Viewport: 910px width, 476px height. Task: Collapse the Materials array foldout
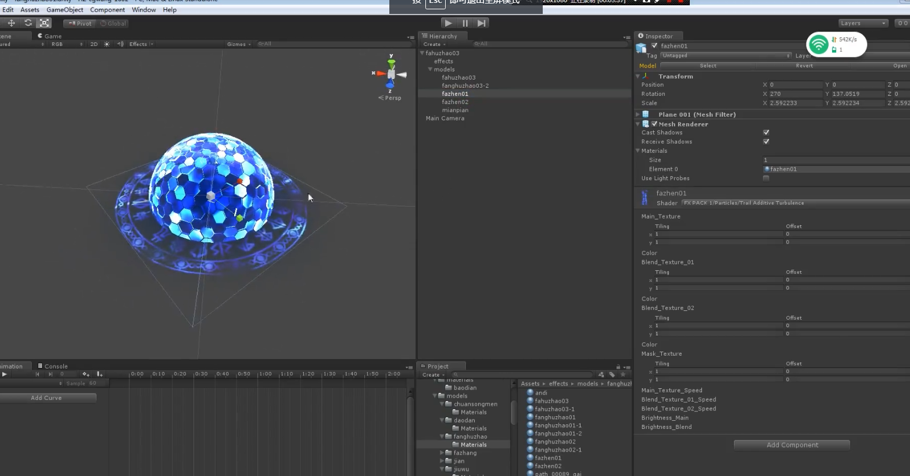[637, 151]
